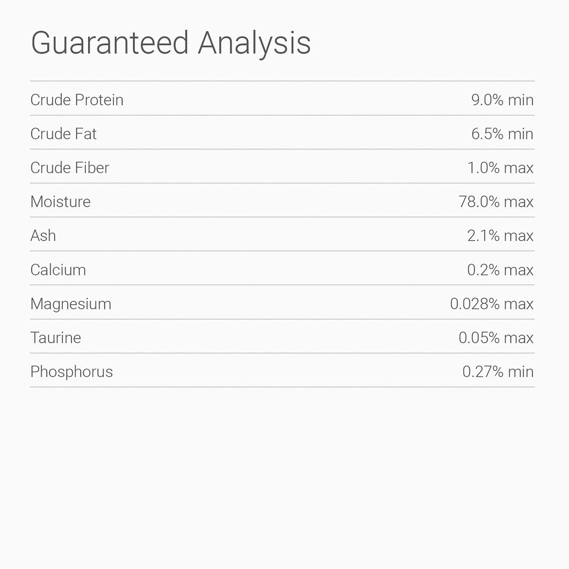Click the 2.1% max ash value
The image size is (569, 569).
click(x=500, y=236)
